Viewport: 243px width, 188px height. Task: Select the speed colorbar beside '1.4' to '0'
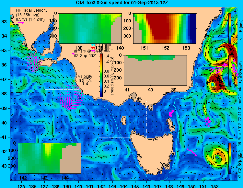click(x=101, y=75)
